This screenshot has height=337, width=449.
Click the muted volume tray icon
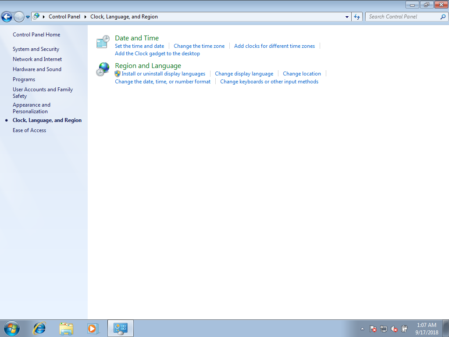394,329
